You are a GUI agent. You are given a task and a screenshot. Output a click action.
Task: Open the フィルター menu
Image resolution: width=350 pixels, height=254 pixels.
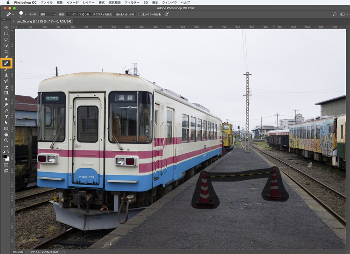(132, 2)
